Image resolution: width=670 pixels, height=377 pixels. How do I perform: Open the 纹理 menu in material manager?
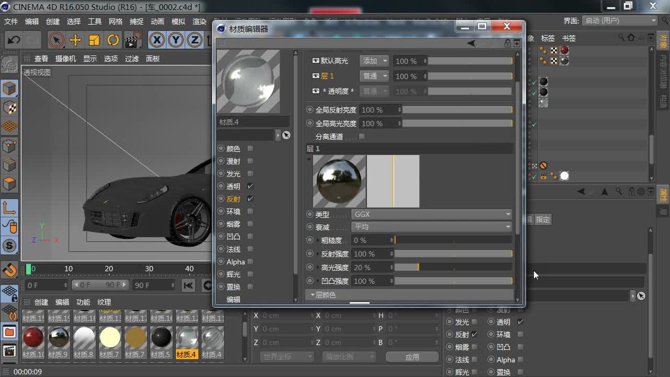pos(104,302)
